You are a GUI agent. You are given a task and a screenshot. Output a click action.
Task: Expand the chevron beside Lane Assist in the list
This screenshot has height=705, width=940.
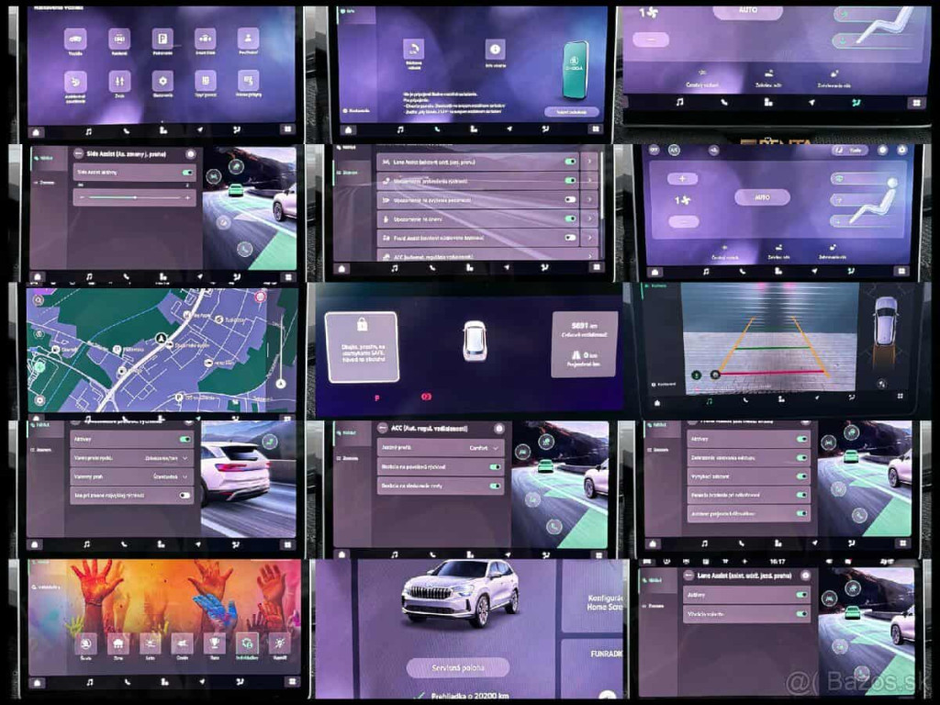point(589,162)
